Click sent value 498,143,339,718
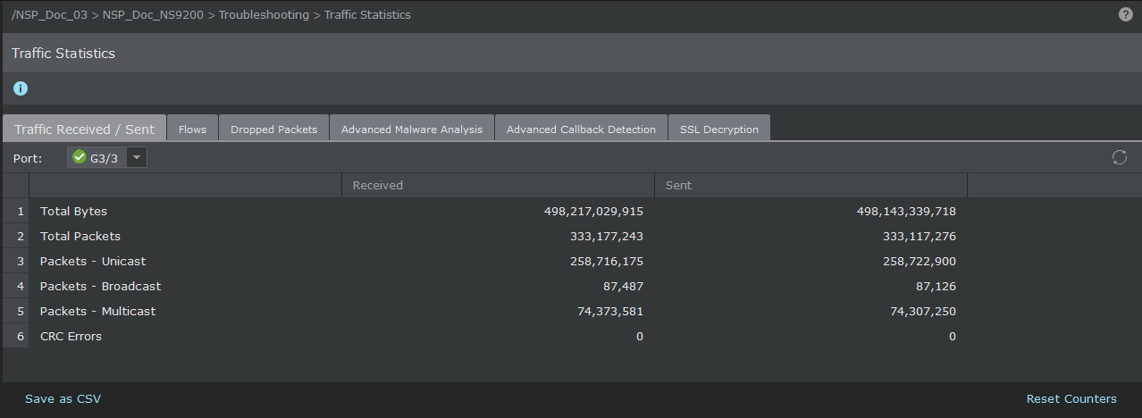This screenshot has width=1142, height=418. click(906, 211)
